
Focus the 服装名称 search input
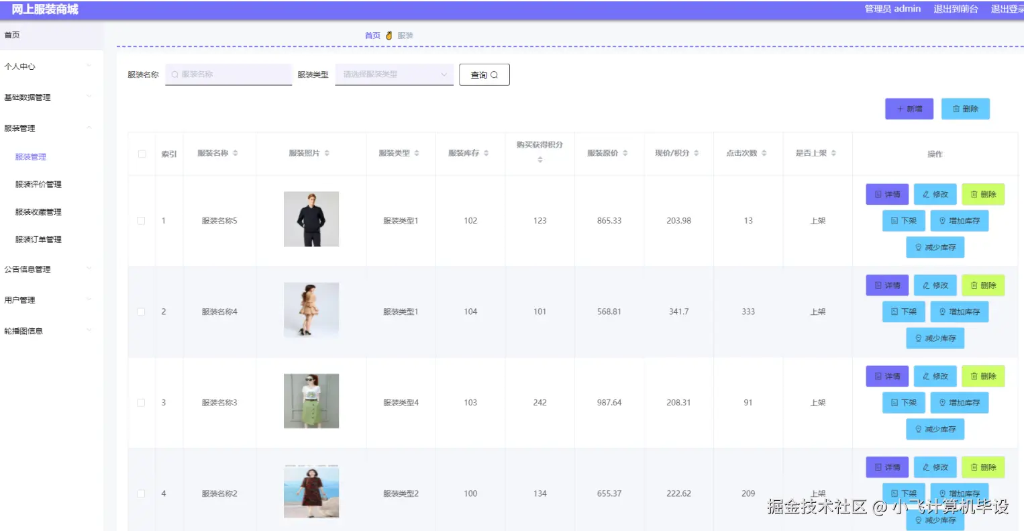pyautogui.click(x=229, y=75)
